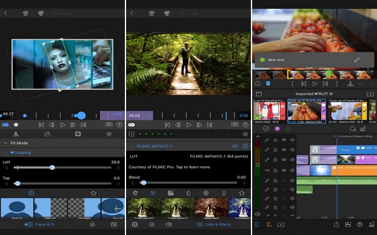This screenshot has width=377, height=235.
Task: Step one frame back in Frame & Fit editor
Action: 52,125
